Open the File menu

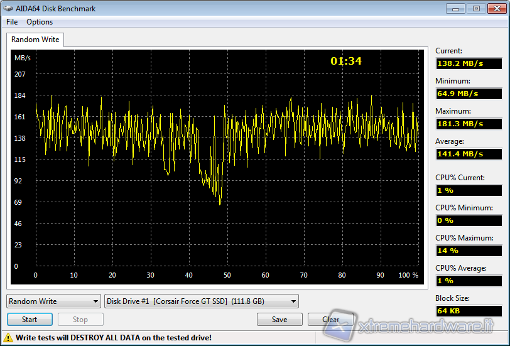pyautogui.click(x=12, y=22)
